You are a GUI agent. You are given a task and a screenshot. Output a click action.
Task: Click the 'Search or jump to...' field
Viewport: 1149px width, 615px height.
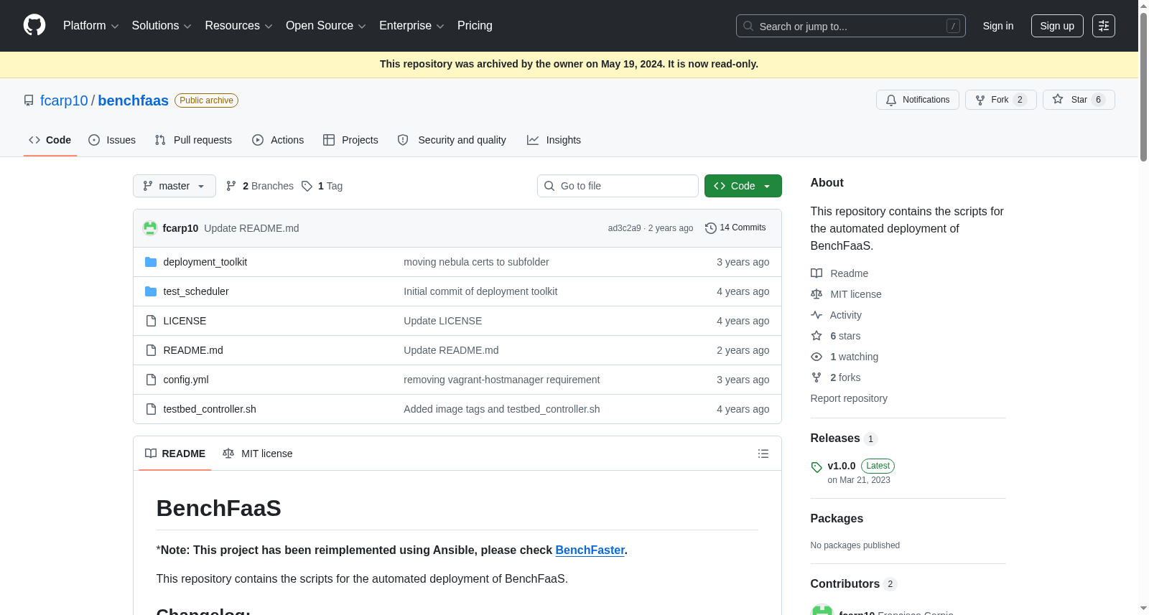pyautogui.click(x=851, y=26)
